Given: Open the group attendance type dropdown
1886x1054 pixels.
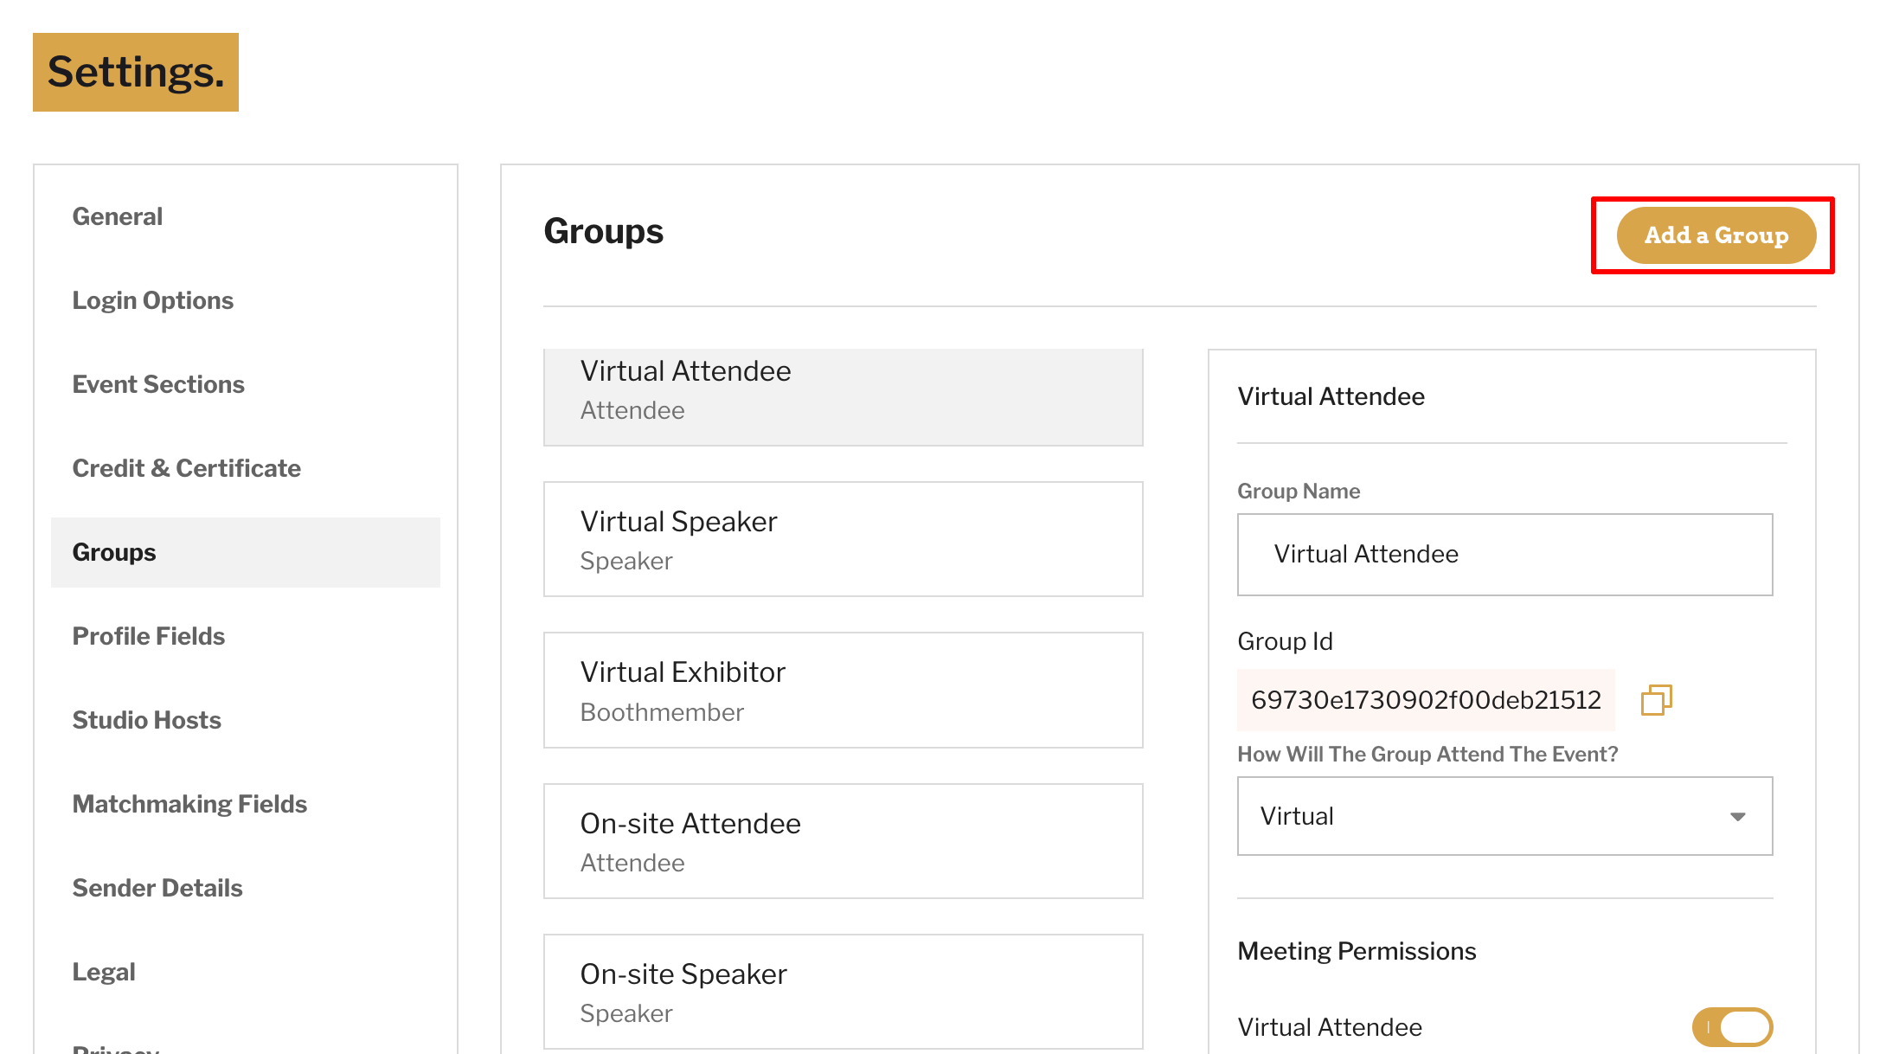Looking at the screenshot, I should [1504, 816].
